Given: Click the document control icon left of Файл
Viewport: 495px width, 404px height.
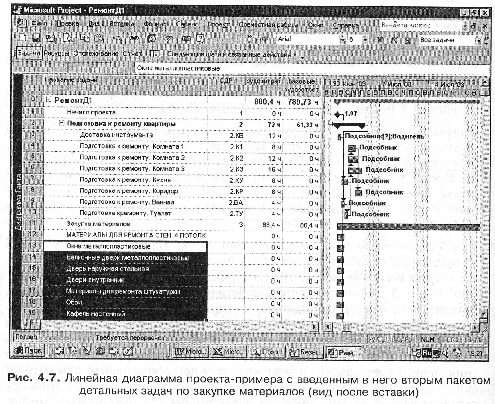Looking at the screenshot, I should click(x=21, y=23).
